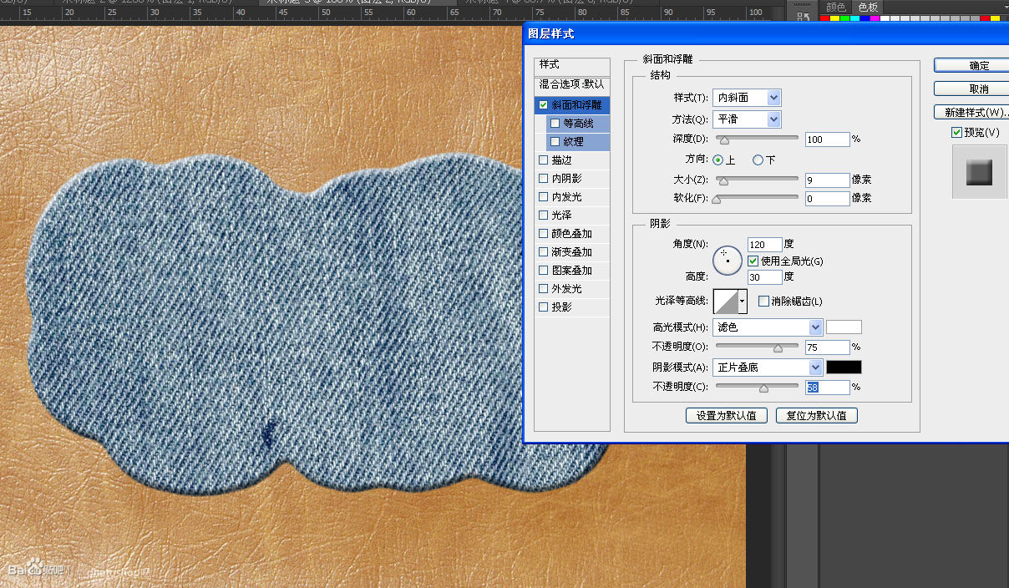
Task: Click the style preview thumbnail under 预览
Action: click(x=979, y=172)
